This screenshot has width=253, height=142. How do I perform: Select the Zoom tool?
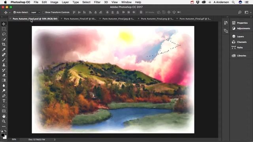pyautogui.click(x=4, y=121)
